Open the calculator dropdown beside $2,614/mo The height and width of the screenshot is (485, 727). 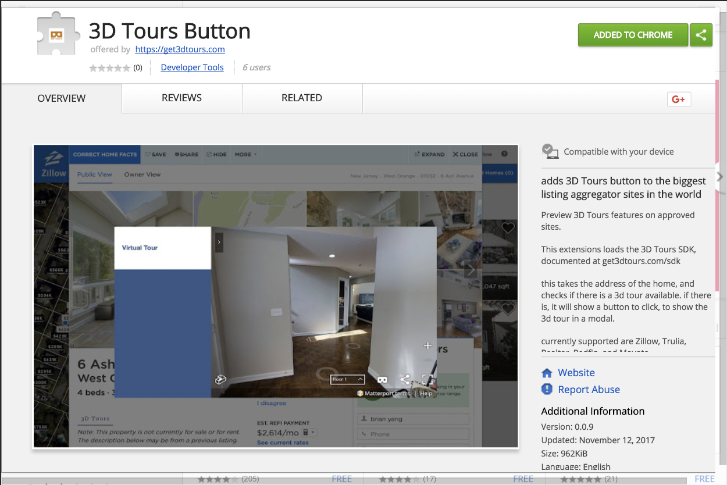pyautogui.click(x=309, y=433)
